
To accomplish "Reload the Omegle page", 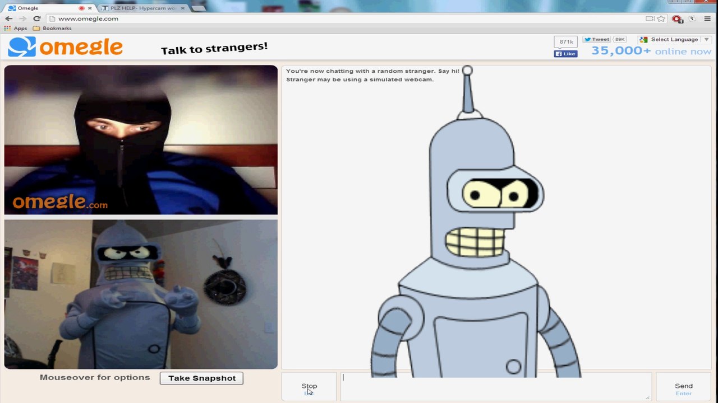I will (37, 18).
